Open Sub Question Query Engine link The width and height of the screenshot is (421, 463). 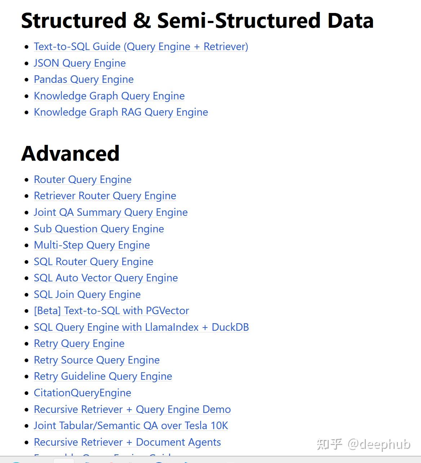tap(99, 229)
